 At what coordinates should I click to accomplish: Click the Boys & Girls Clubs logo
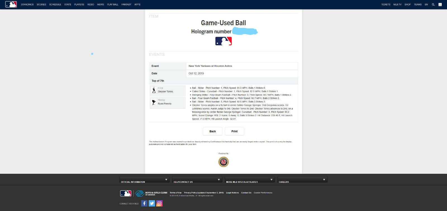pyautogui.click(x=151, y=193)
